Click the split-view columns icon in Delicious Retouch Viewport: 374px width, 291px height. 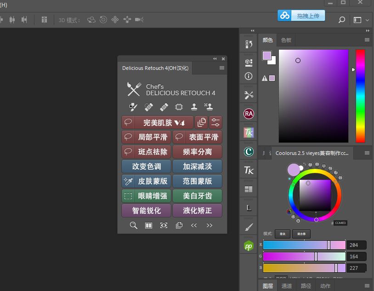(148, 225)
